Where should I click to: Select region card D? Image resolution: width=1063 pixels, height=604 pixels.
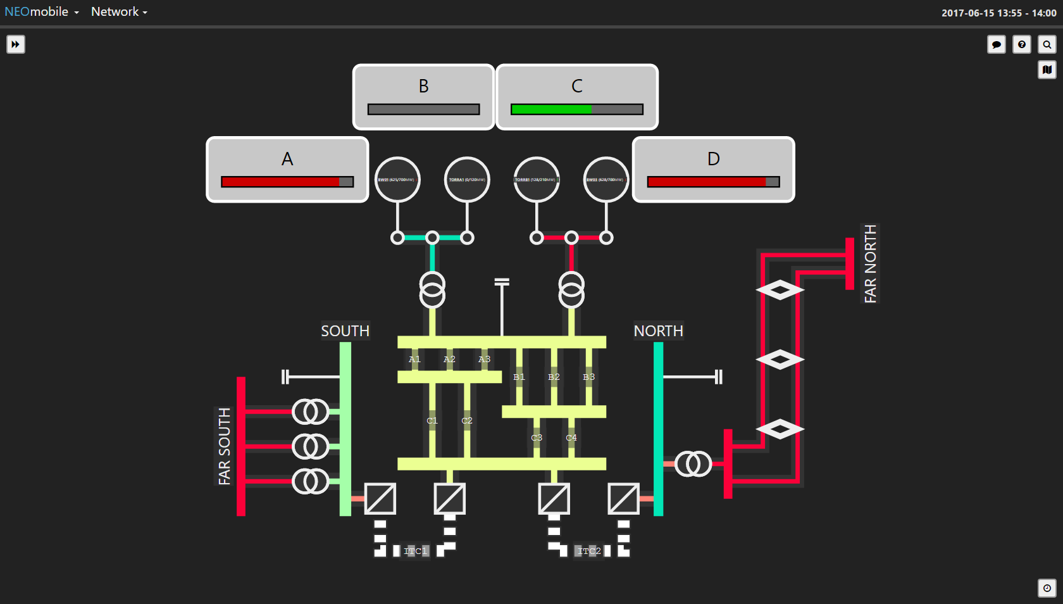coord(713,169)
